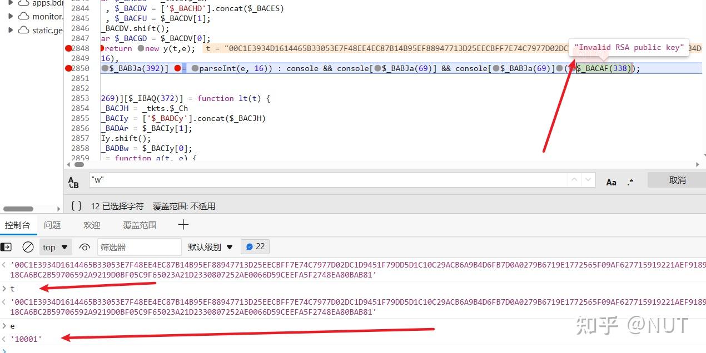This screenshot has height=353, width=706.
Task: Pretty-print the source with the {} icon
Action: 76,205
